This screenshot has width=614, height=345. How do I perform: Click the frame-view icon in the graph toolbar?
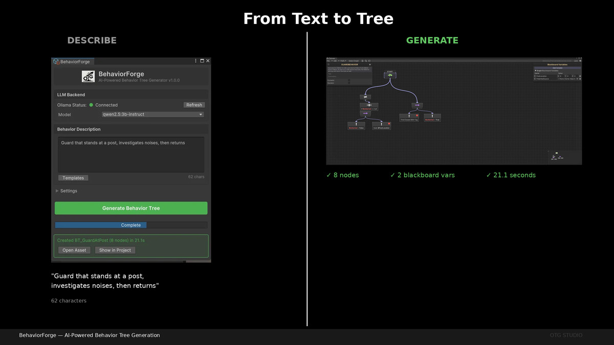(369, 61)
